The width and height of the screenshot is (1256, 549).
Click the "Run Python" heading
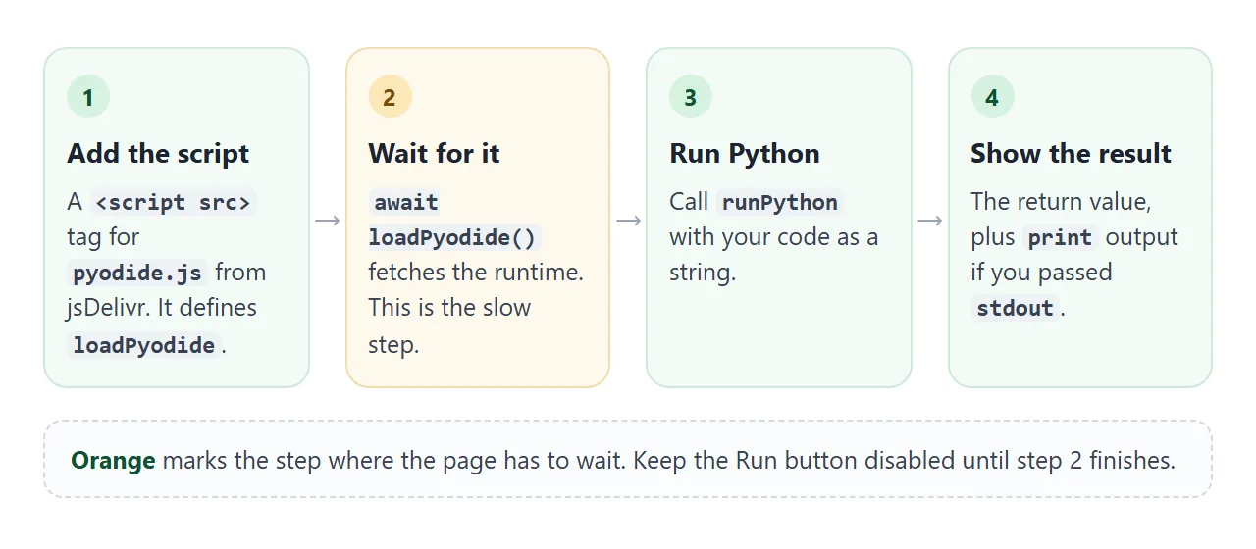[x=745, y=154]
